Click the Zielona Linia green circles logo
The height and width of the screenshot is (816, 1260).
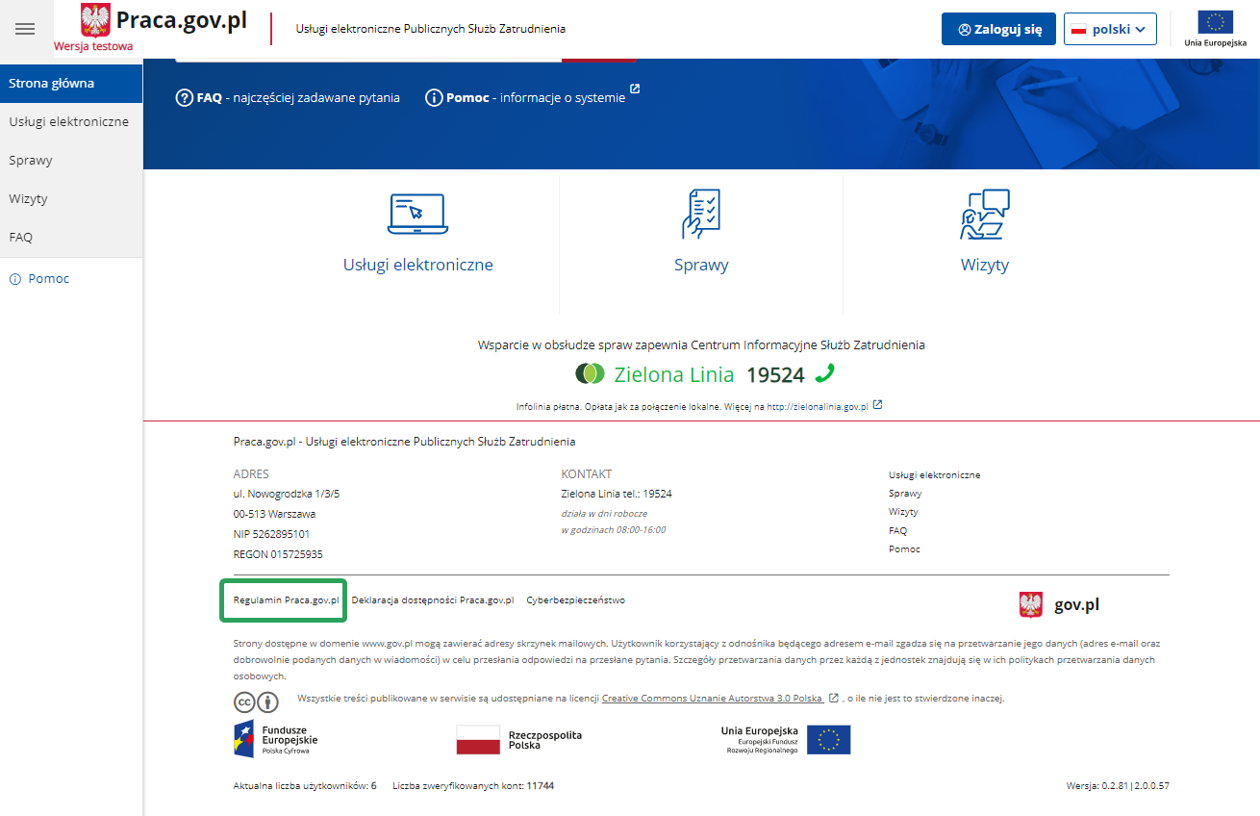pyautogui.click(x=590, y=373)
